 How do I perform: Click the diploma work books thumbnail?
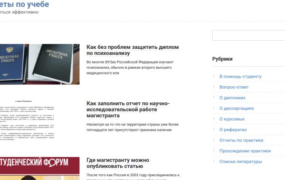click(39, 64)
